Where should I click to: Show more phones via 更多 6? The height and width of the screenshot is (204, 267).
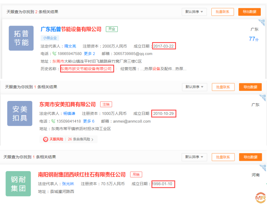(x=89, y=121)
